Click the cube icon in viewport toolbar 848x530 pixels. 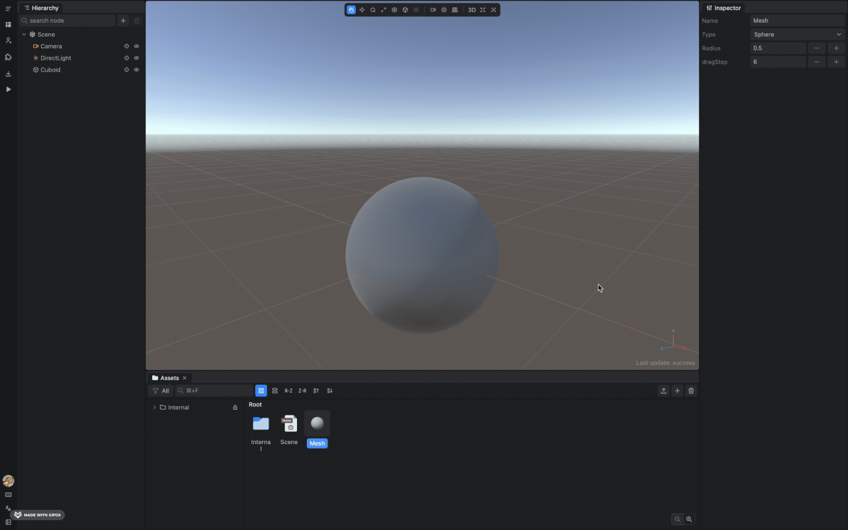point(405,10)
